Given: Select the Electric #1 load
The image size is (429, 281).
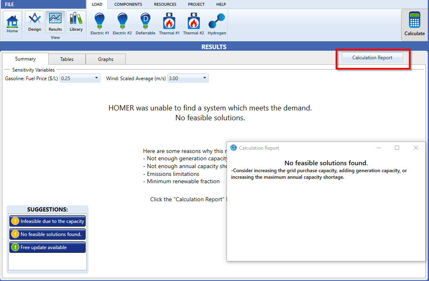Looking at the screenshot, I should [x=100, y=24].
